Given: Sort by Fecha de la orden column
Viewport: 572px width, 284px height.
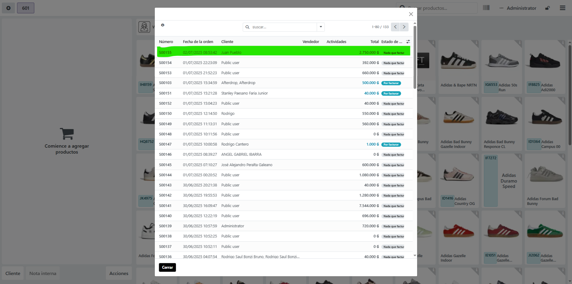Looking at the screenshot, I should pos(198,42).
